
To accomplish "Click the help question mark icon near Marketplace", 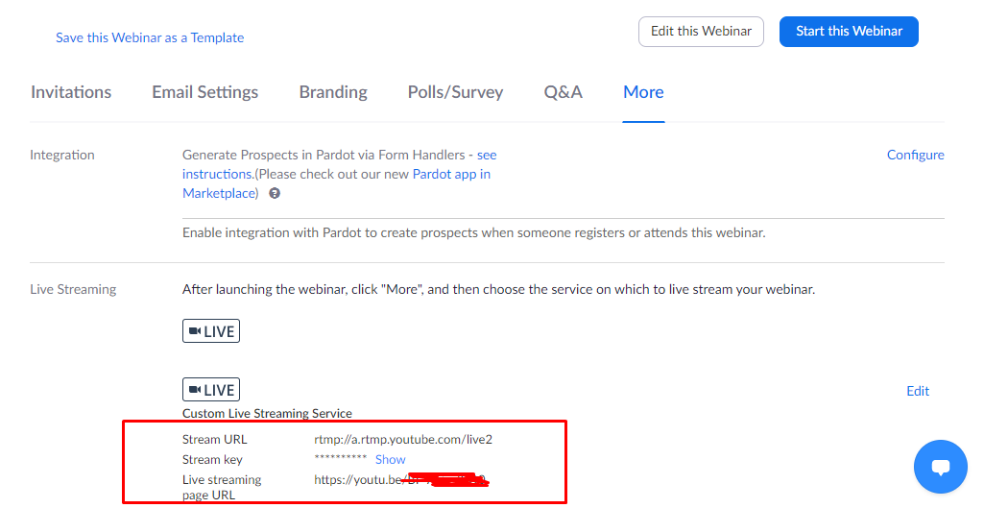I will pyautogui.click(x=275, y=193).
